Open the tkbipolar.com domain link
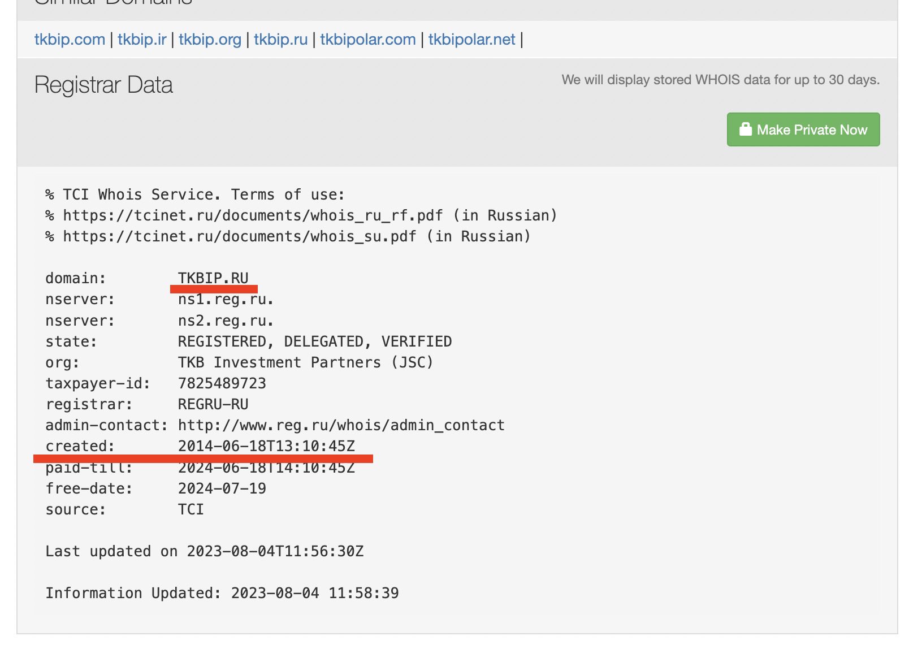 [368, 40]
